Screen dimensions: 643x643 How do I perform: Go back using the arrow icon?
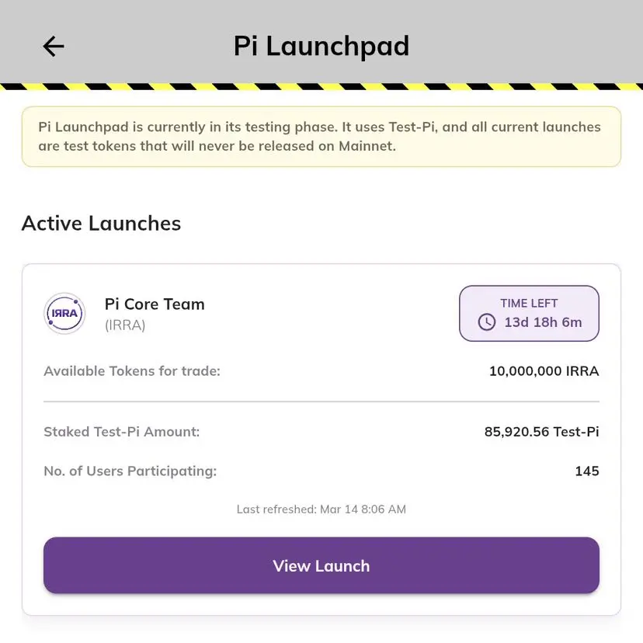coord(53,47)
